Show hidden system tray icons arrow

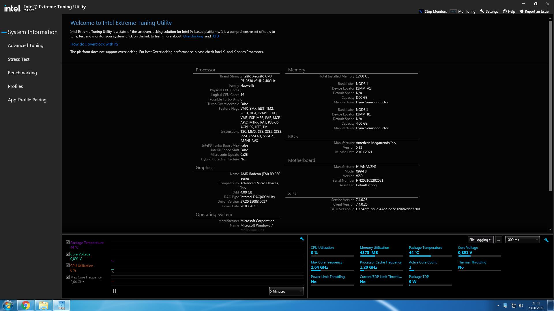(x=498, y=306)
